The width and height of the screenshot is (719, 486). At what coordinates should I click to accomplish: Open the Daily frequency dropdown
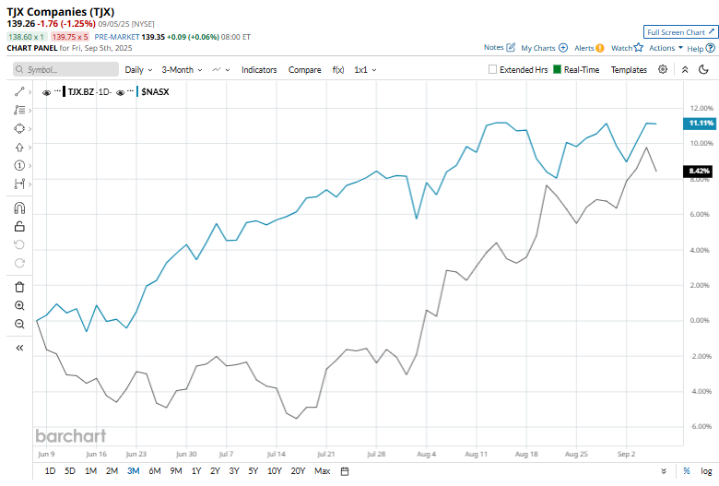[x=138, y=70]
